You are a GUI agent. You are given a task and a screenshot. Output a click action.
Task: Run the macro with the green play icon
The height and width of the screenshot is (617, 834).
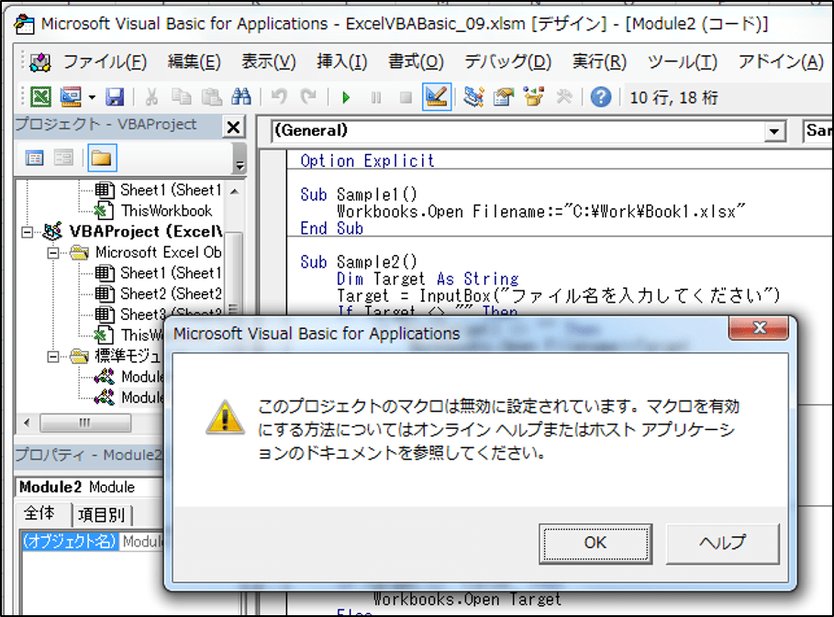click(x=346, y=97)
